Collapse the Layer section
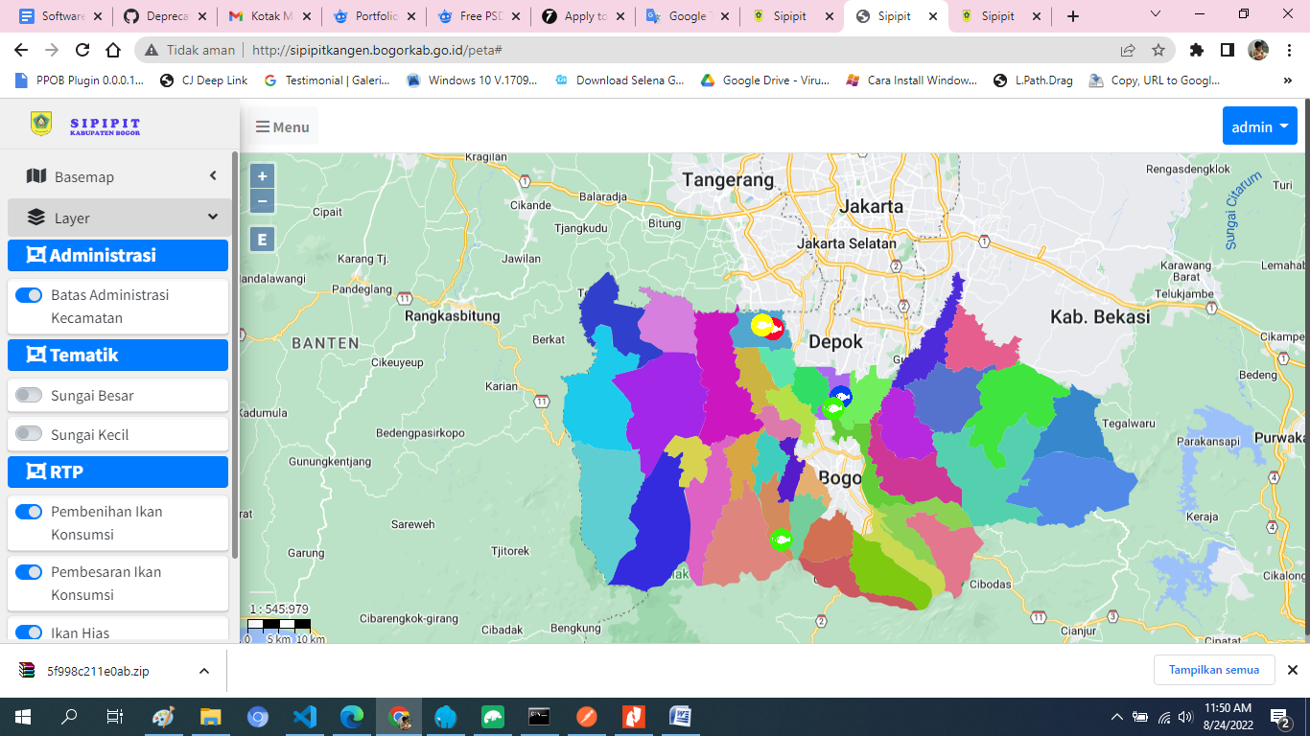This screenshot has height=736, width=1310. (118, 218)
